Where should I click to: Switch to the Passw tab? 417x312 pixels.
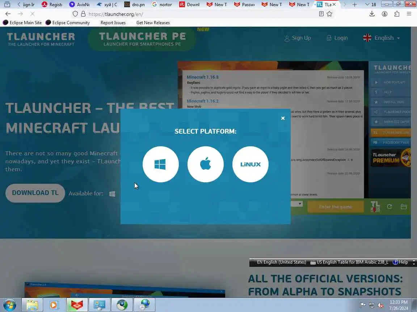click(244, 4)
